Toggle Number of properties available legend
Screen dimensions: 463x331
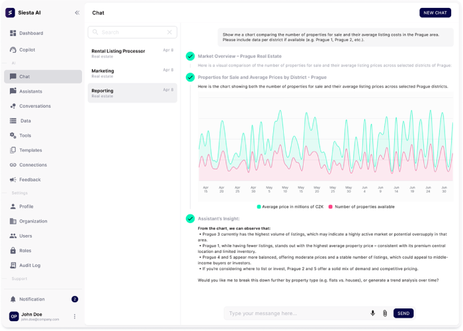(x=331, y=207)
